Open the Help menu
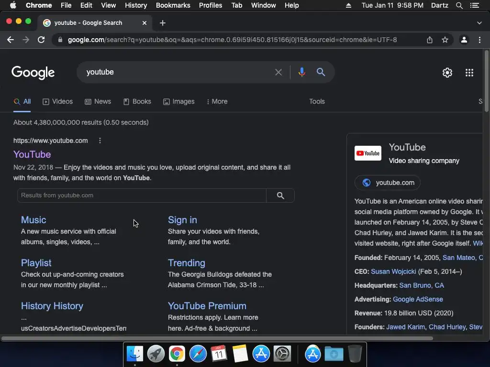Viewport: 490px width, 367px height. pyautogui.click(x=291, y=5)
